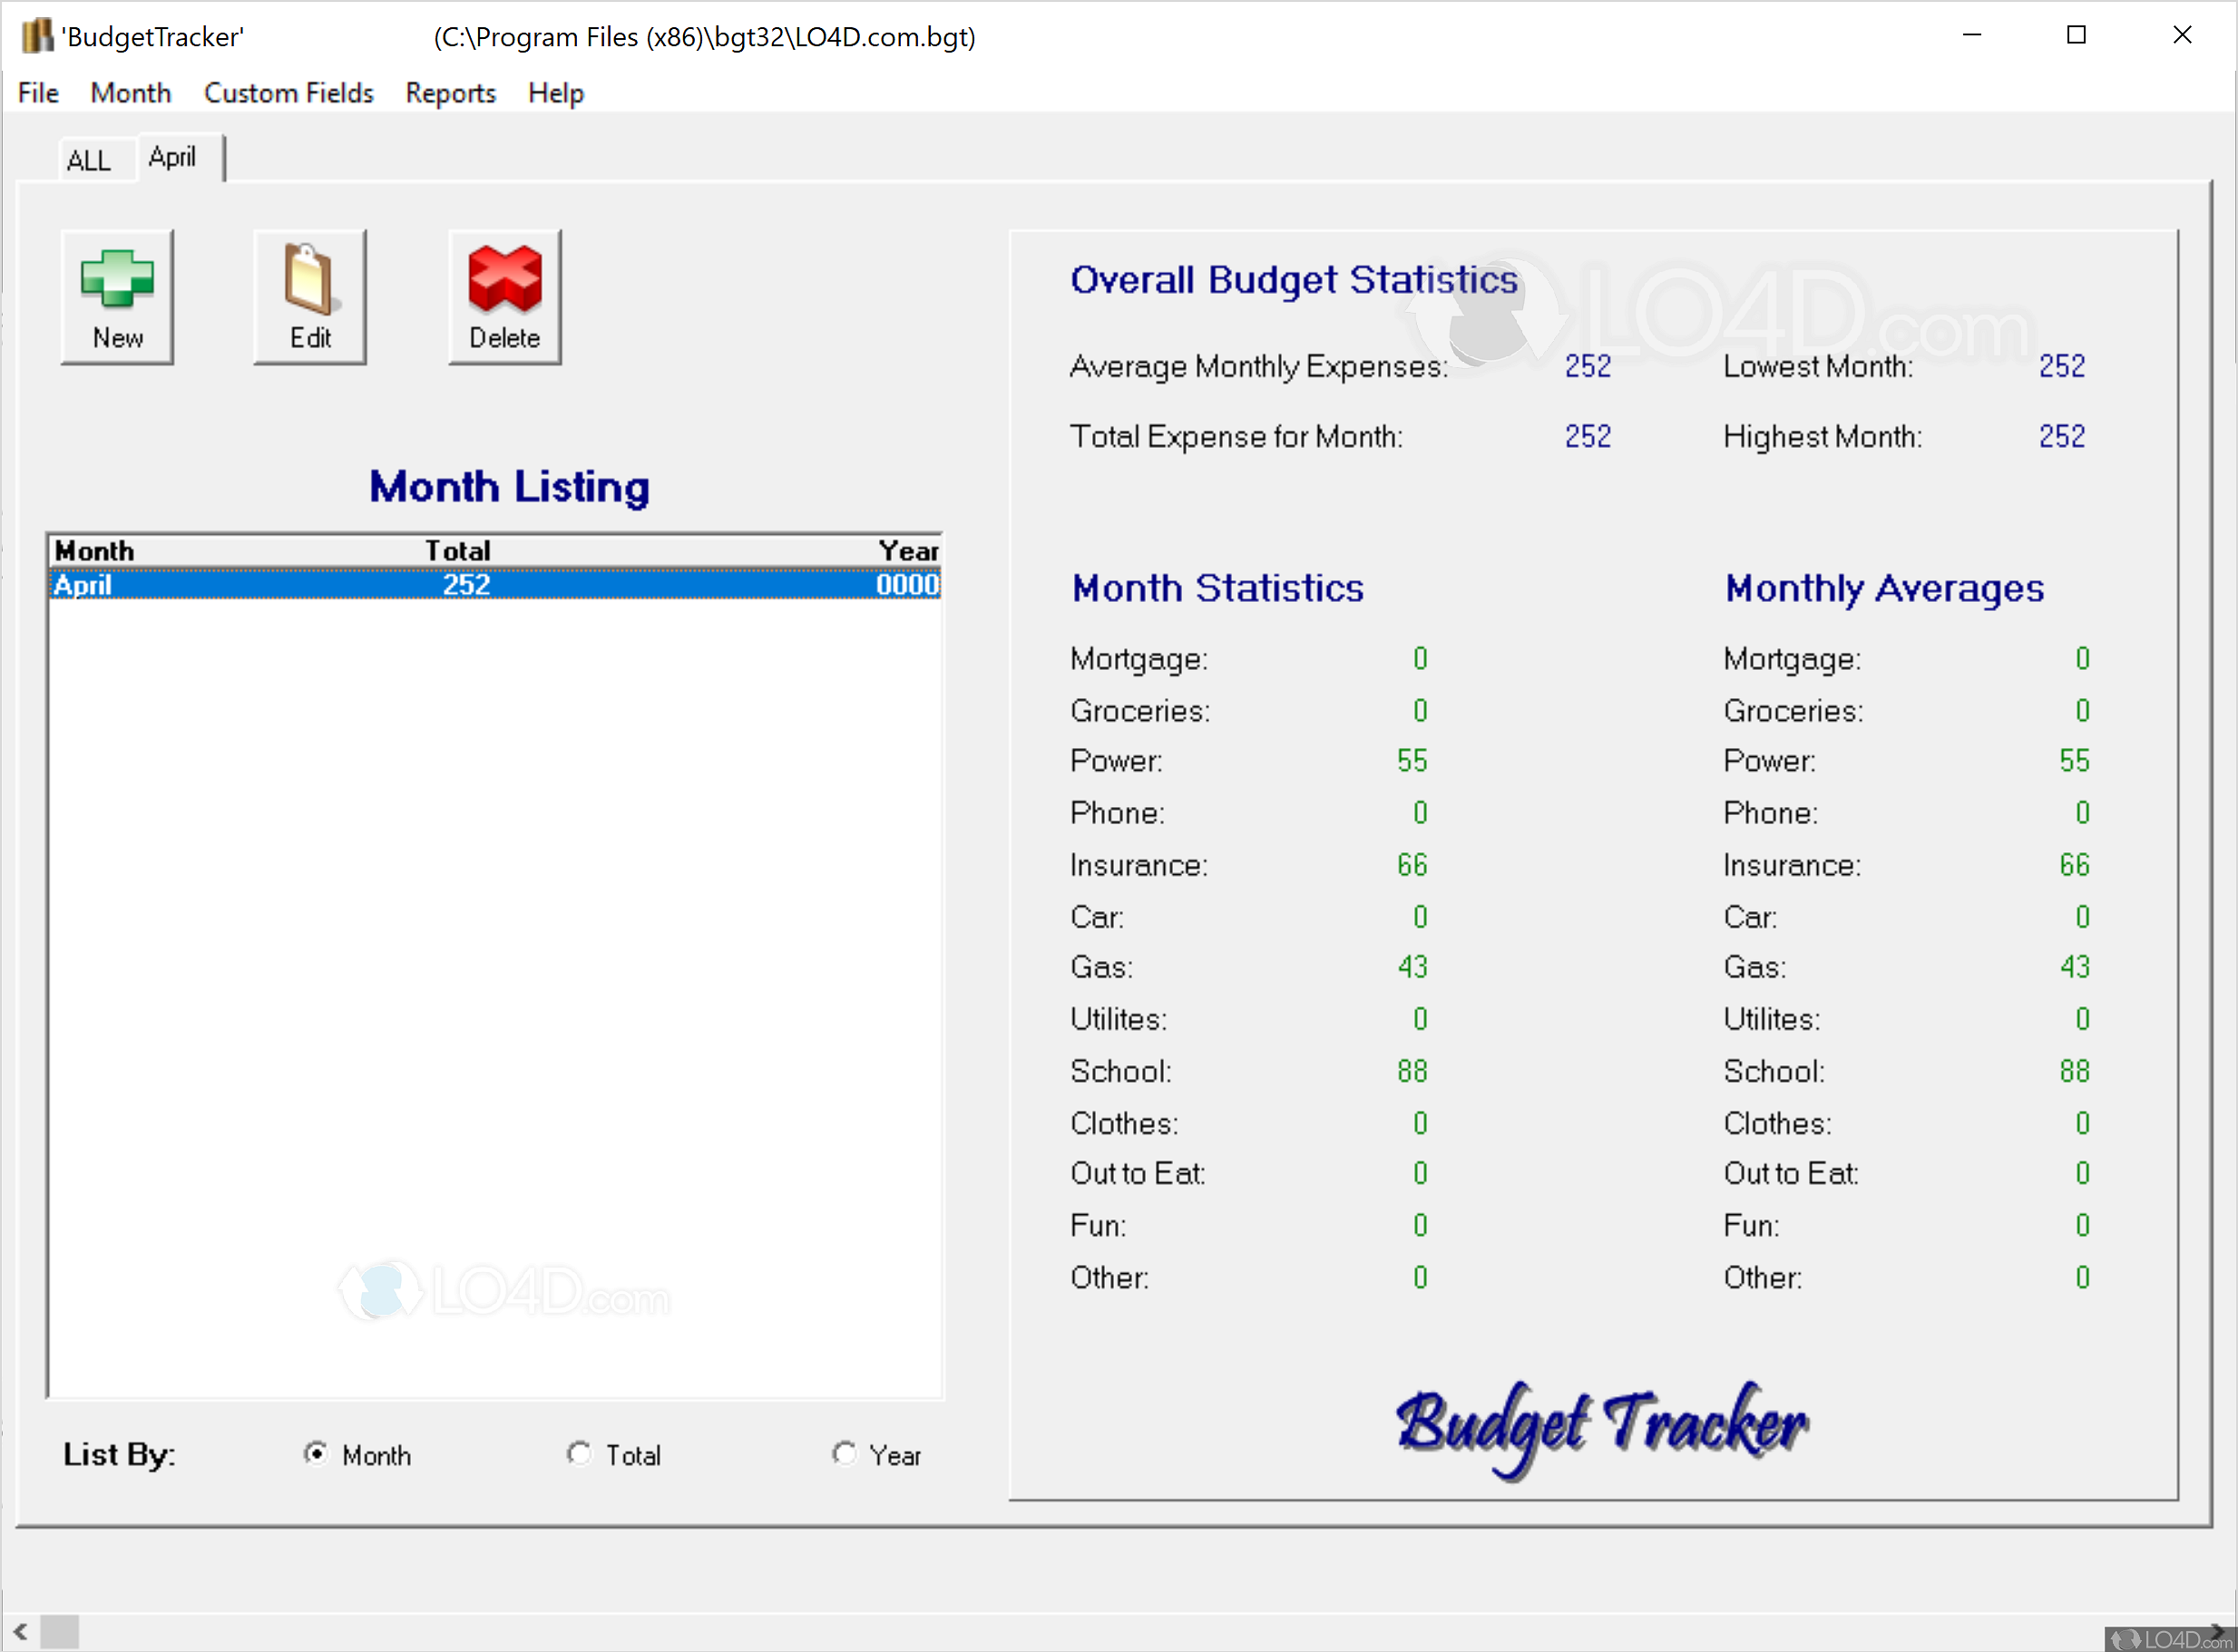This screenshot has height=1652, width=2238.
Task: Open the Custom Fields menu
Action: pos(288,93)
